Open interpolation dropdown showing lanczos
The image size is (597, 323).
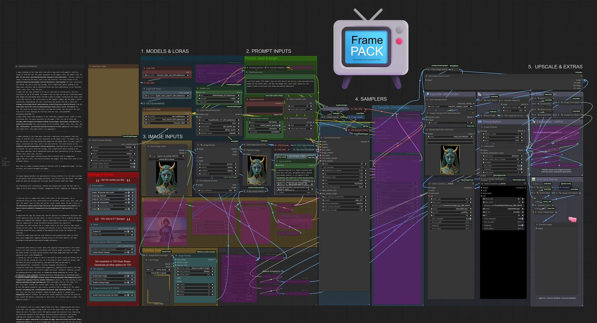point(217,164)
